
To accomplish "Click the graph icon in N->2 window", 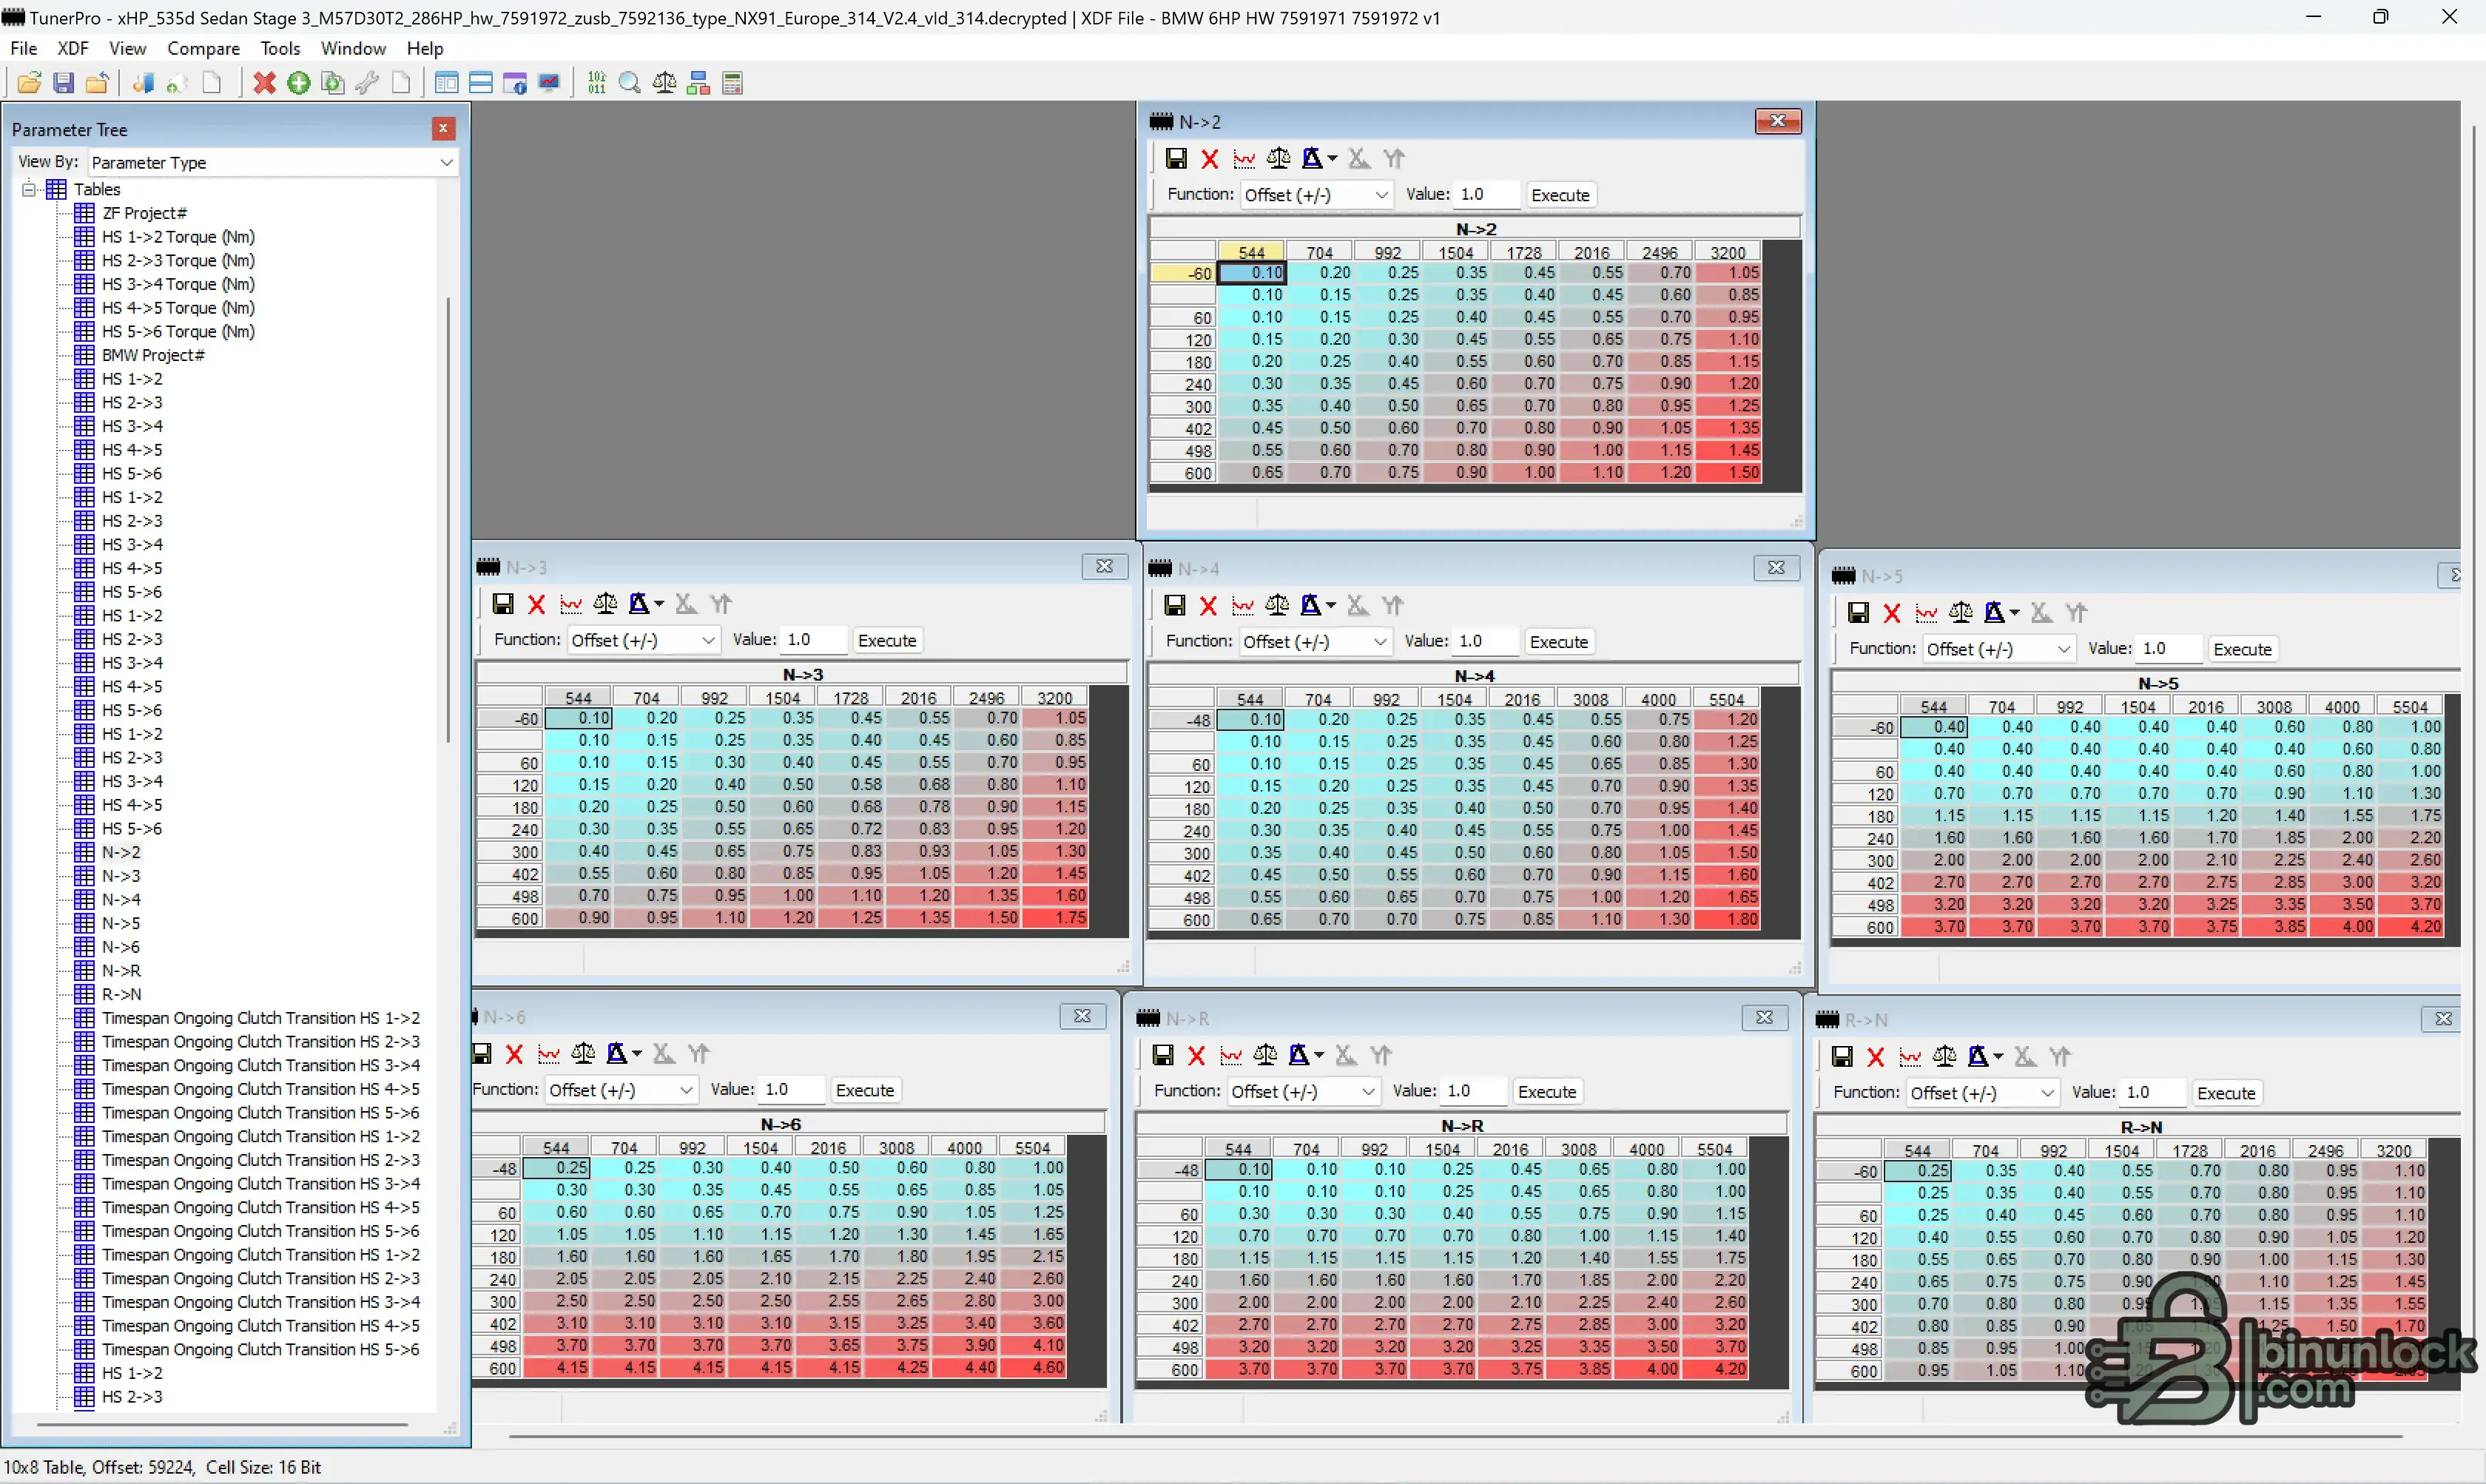I will [x=1244, y=159].
